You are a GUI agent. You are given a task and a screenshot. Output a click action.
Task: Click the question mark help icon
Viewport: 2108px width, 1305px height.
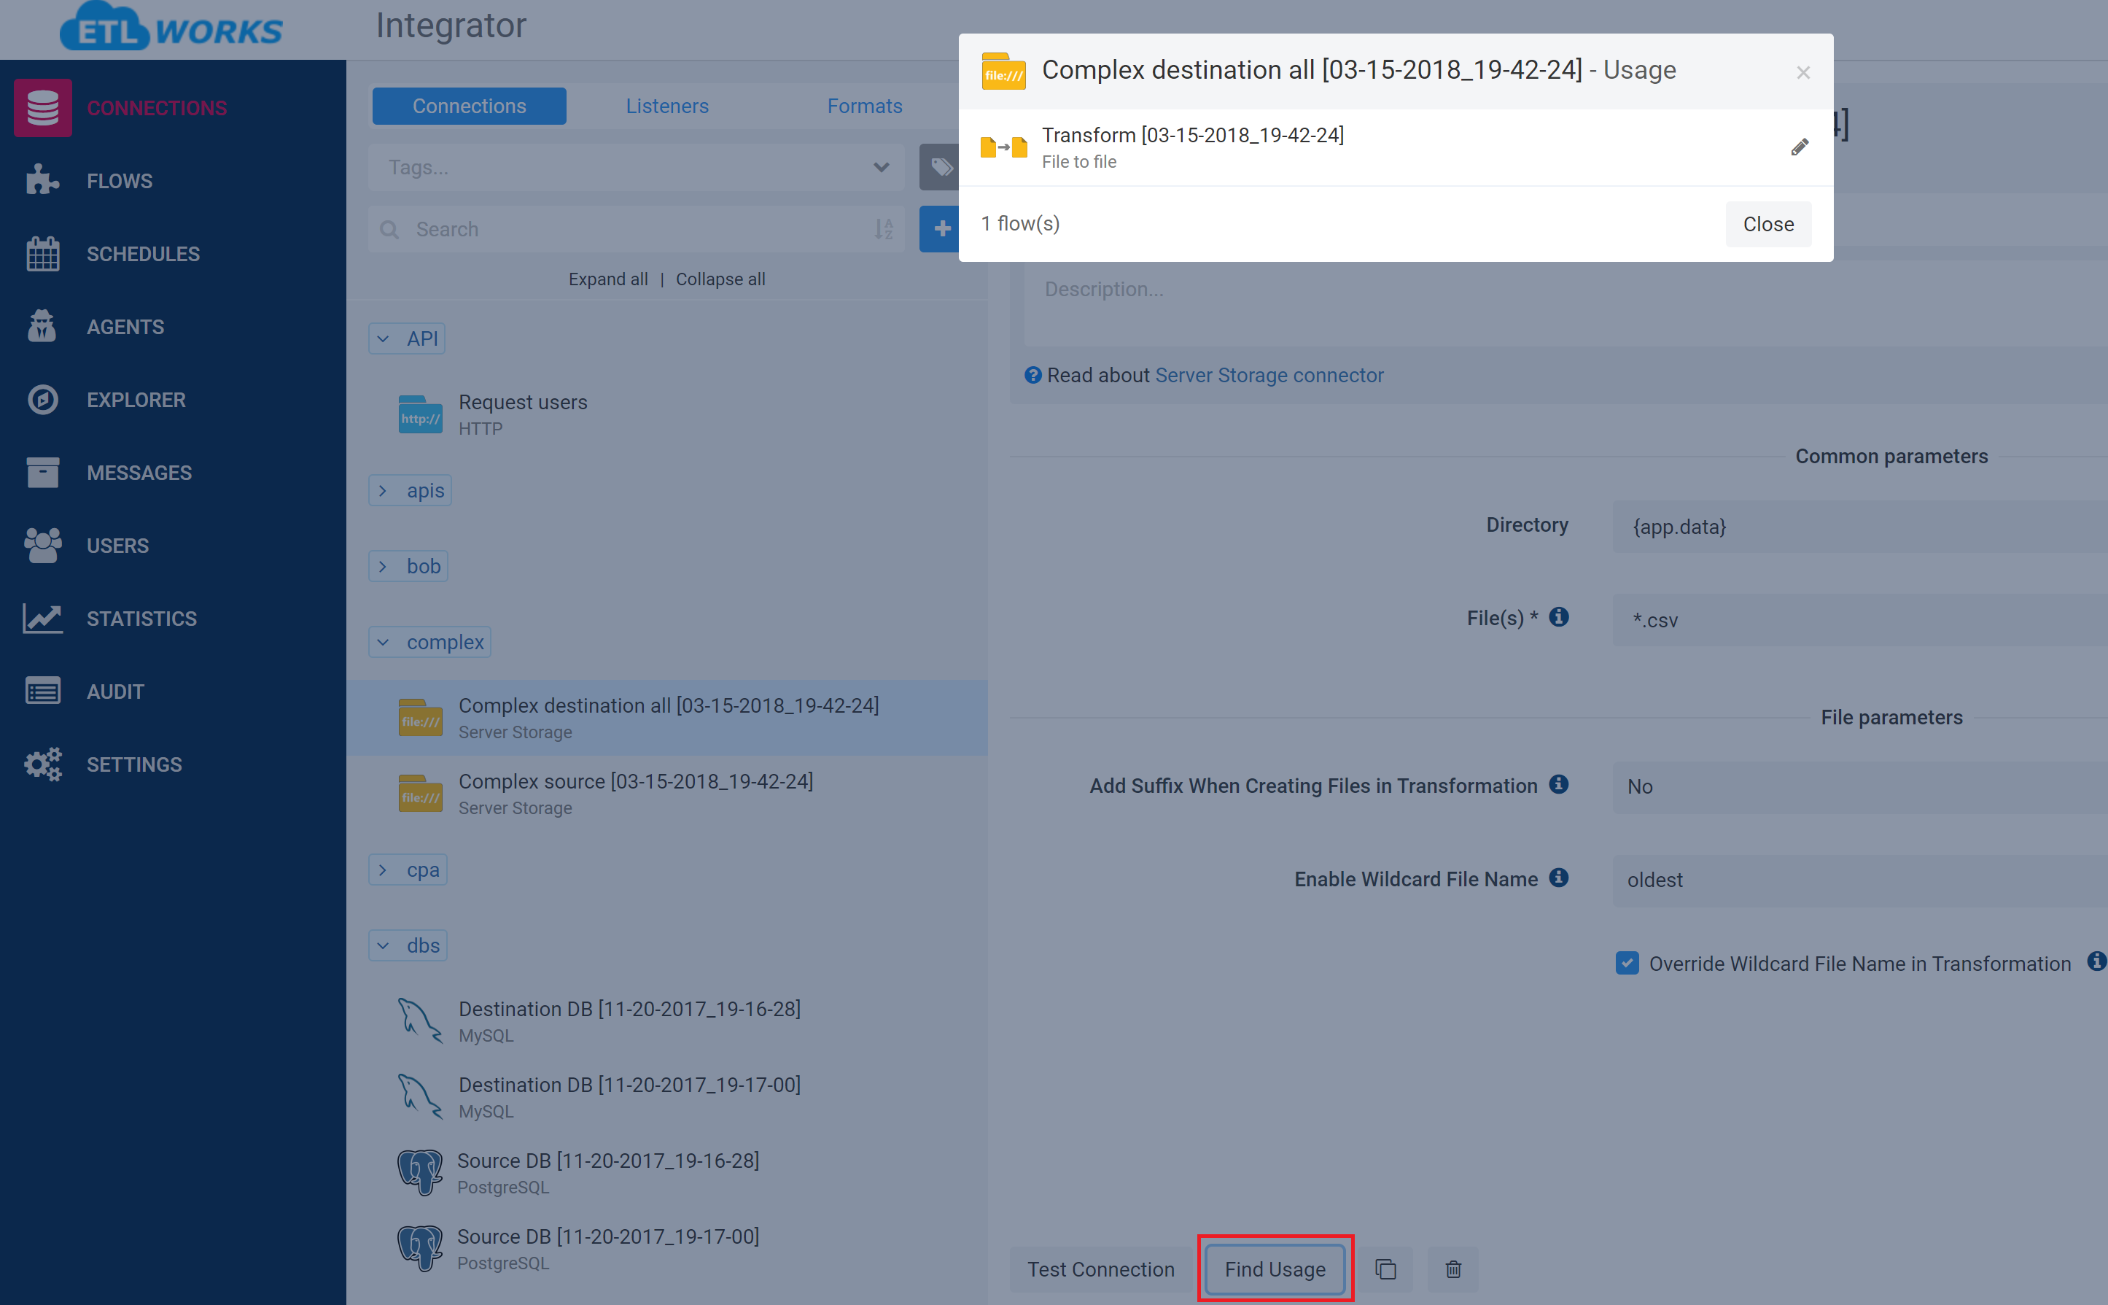tap(1032, 376)
